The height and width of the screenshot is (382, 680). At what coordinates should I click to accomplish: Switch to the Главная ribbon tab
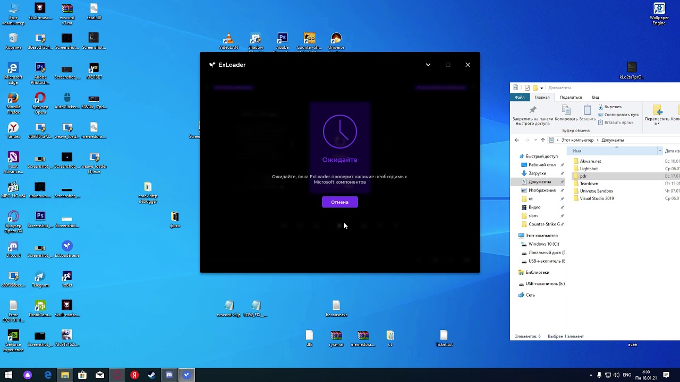tap(542, 97)
